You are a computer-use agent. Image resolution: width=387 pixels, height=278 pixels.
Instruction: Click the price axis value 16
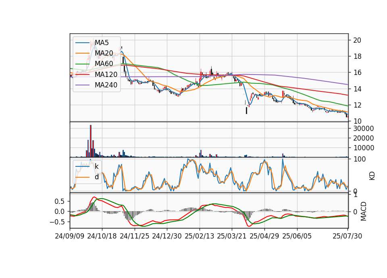tap(357, 73)
